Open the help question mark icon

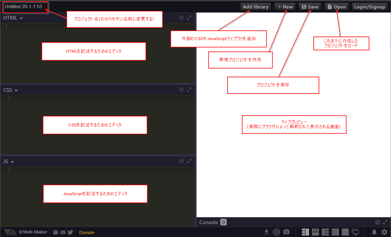[x=56, y=232]
